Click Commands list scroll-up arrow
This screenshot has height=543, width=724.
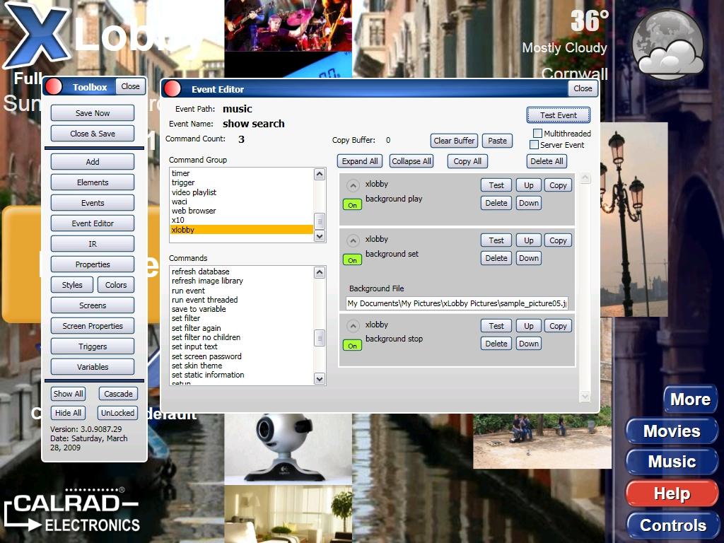click(320, 272)
